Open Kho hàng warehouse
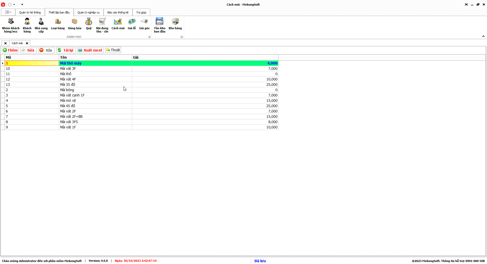 point(175,24)
